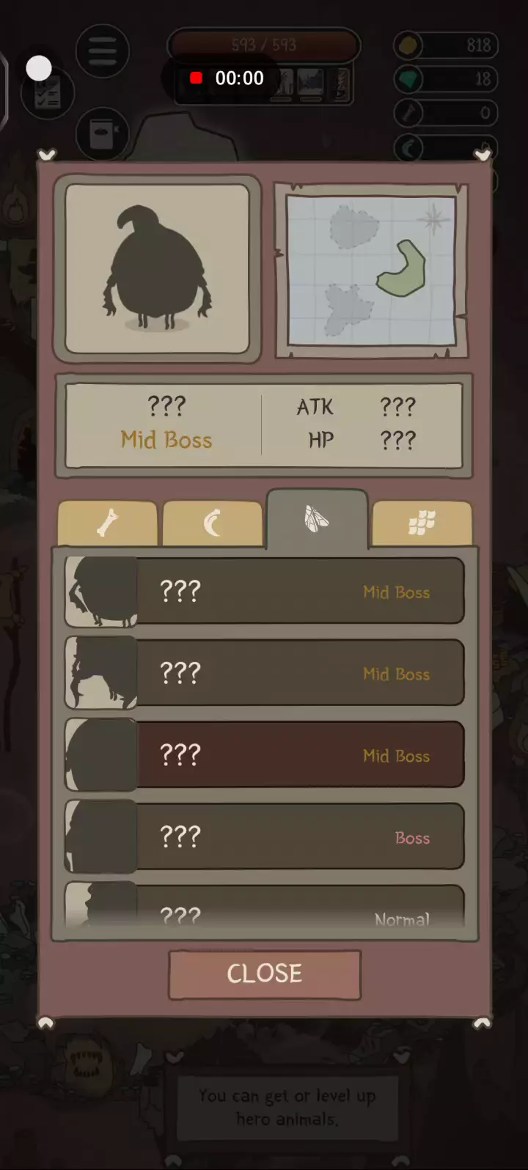Tap the crescent moon currency icon

click(x=409, y=149)
